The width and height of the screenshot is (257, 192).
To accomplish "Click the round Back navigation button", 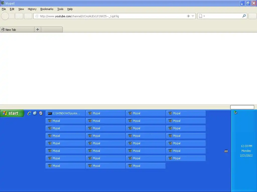I will (5, 16).
